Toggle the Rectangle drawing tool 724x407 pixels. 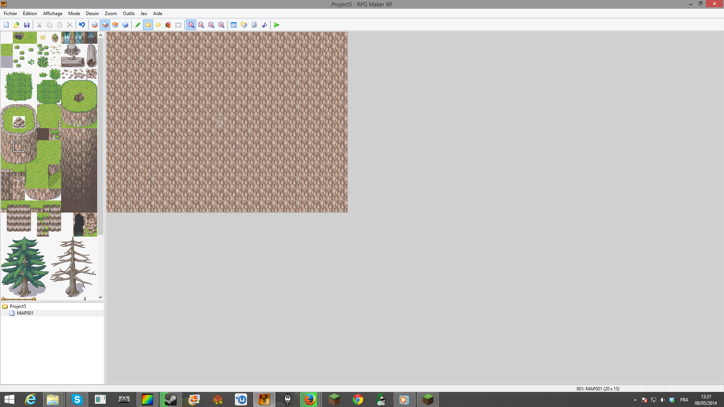(148, 25)
